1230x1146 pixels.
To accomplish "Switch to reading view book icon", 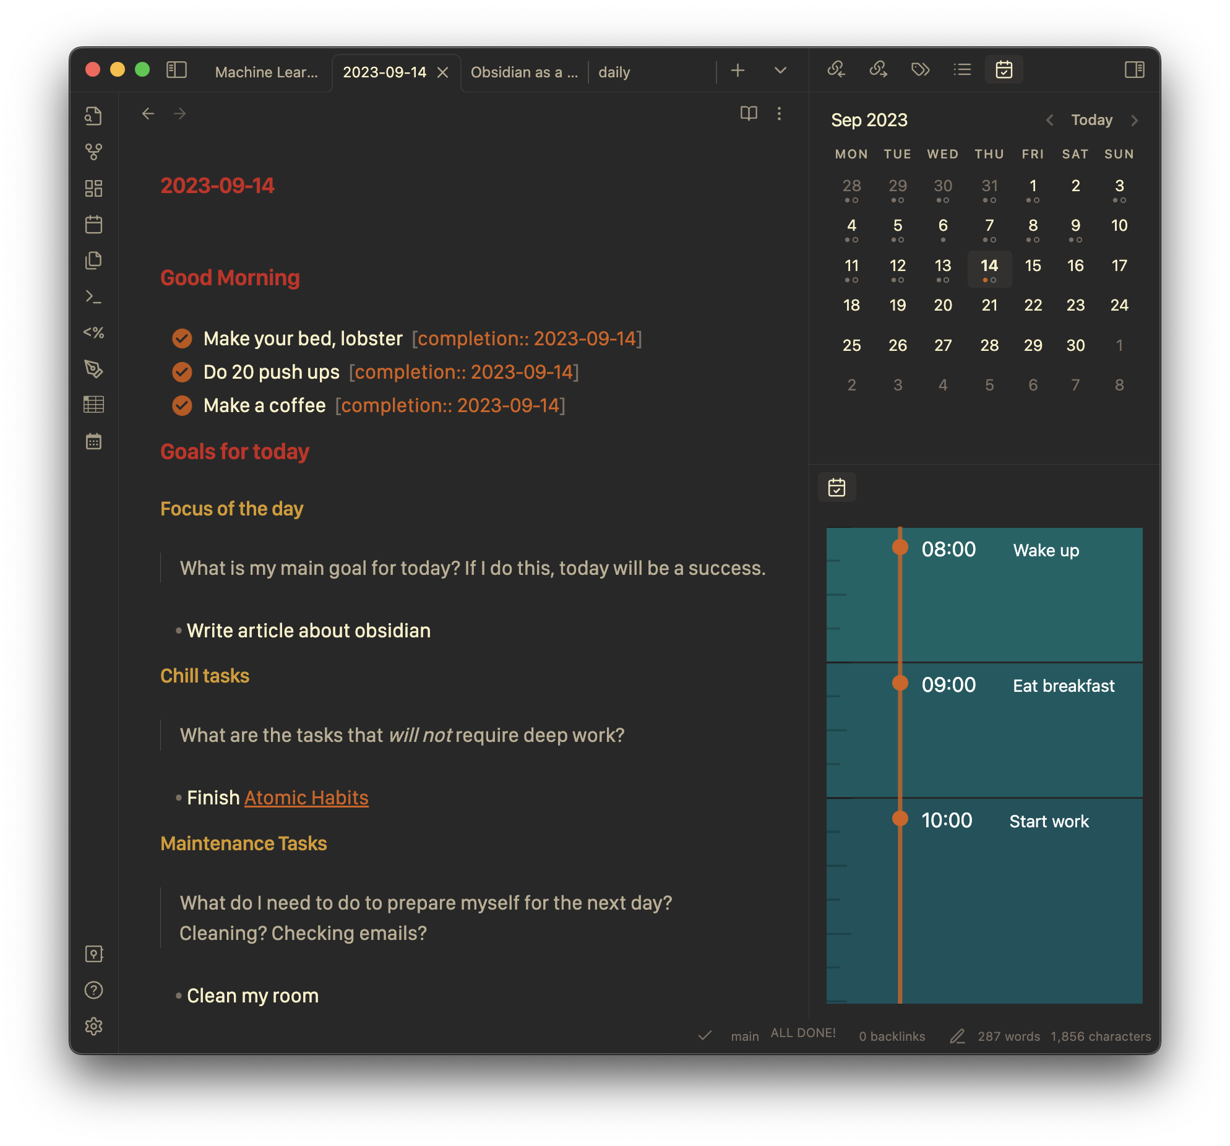I will pyautogui.click(x=749, y=114).
